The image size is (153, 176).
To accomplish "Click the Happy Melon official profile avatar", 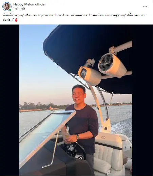I will click(7, 6).
